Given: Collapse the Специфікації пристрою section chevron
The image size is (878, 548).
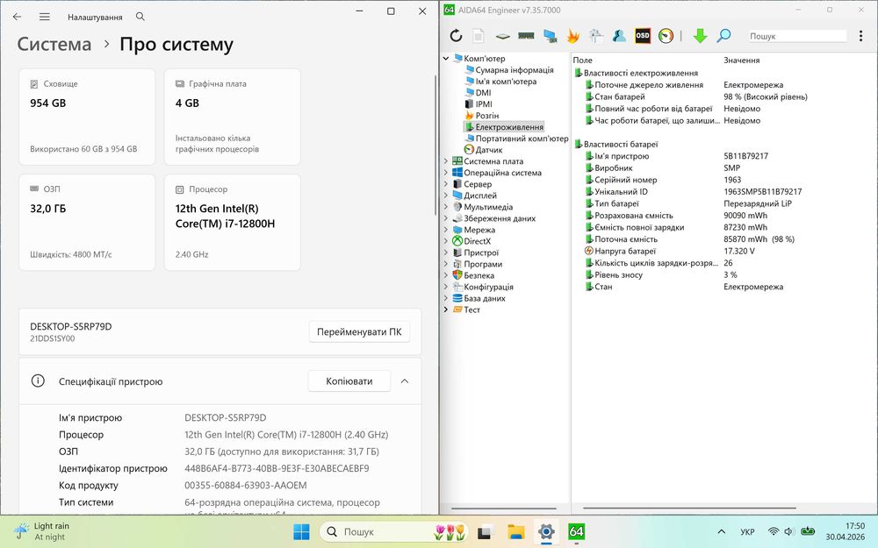Looking at the screenshot, I should (404, 381).
